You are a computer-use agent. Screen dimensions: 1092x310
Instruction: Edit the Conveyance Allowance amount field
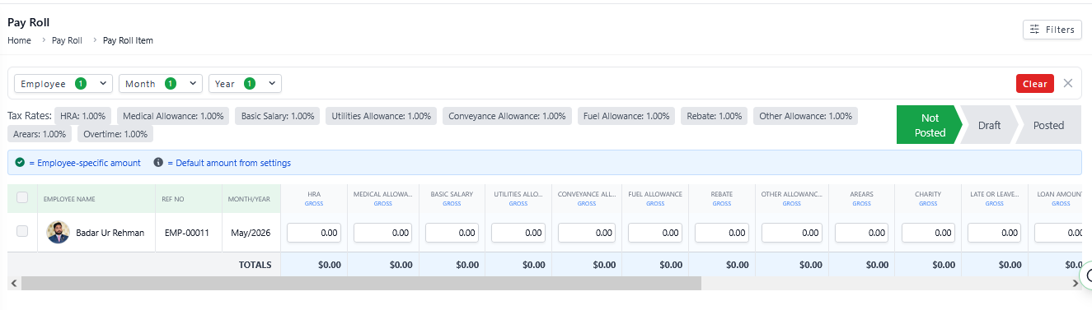tap(586, 233)
